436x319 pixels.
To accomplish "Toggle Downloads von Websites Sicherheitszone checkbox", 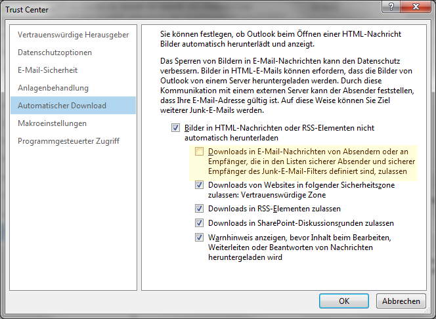I will tap(199, 185).
